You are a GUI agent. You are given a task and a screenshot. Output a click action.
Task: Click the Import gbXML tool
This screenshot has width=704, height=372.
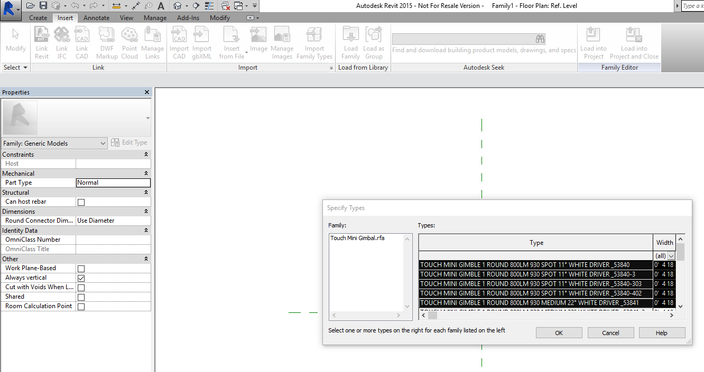tap(202, 43)
